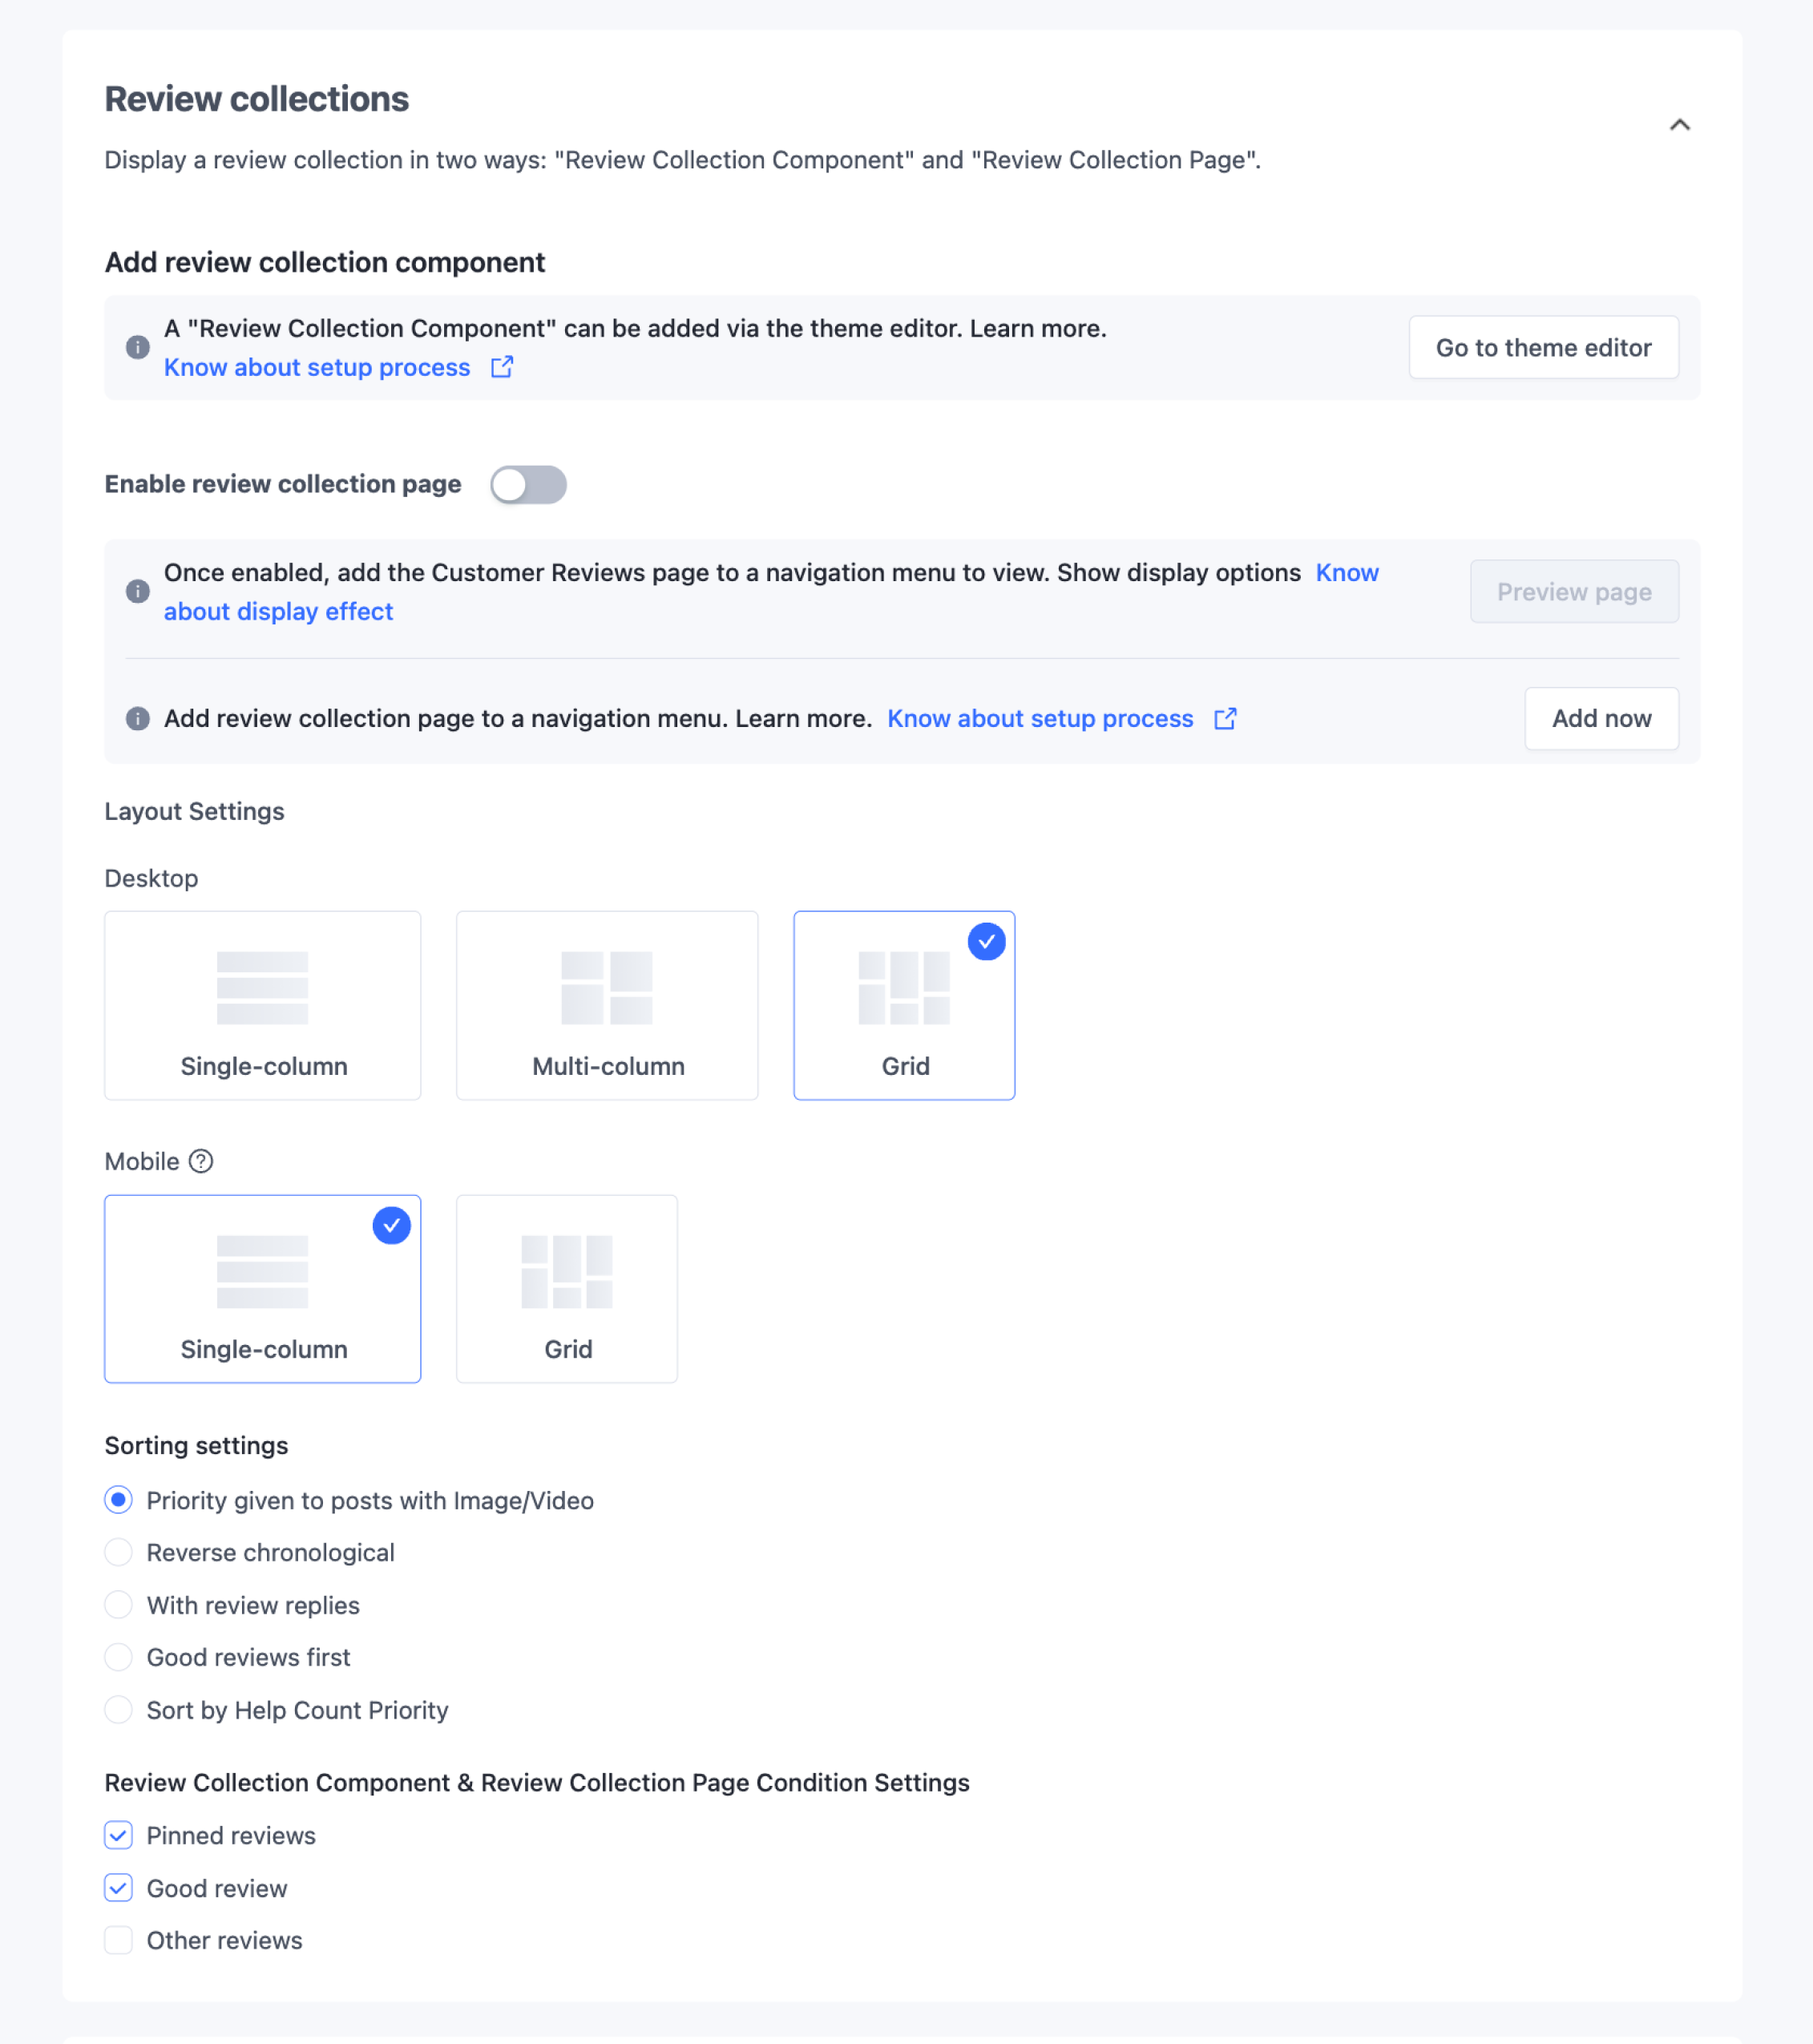Check the Other reviews checkbox
Image resolution: width=1813 pixels, height=2044 pixels.
click(119, 1940)
